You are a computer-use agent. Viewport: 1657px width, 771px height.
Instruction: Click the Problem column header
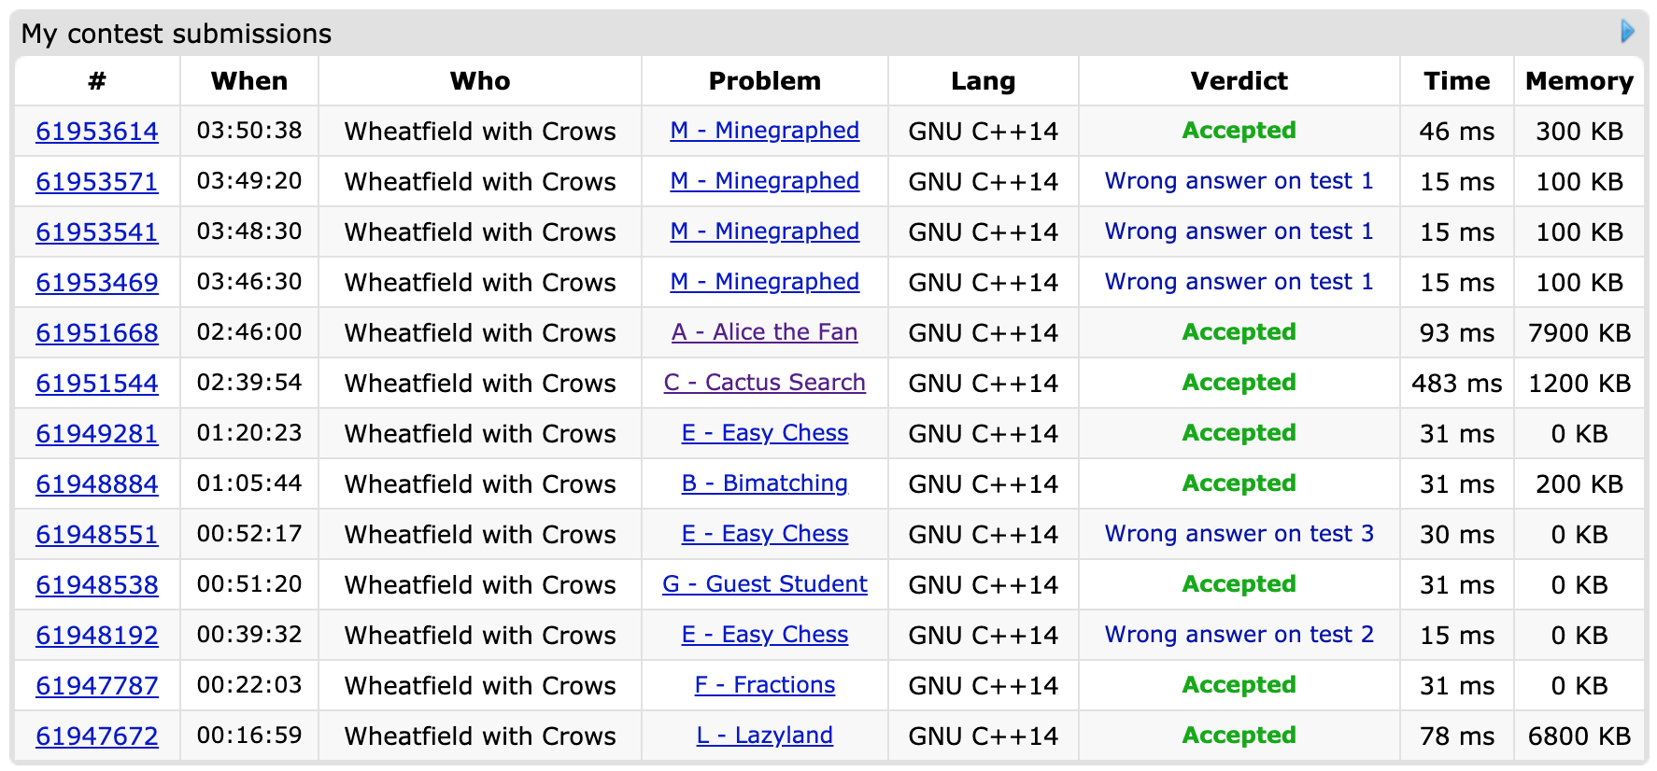click(764, 81)
